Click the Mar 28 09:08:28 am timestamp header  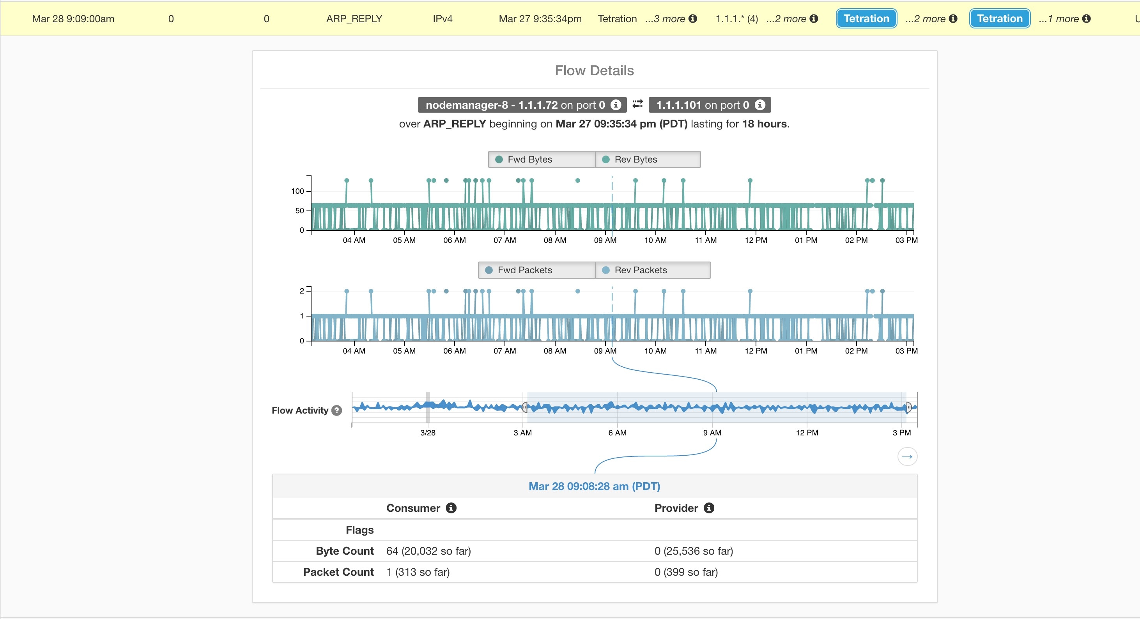coord(594,486)
